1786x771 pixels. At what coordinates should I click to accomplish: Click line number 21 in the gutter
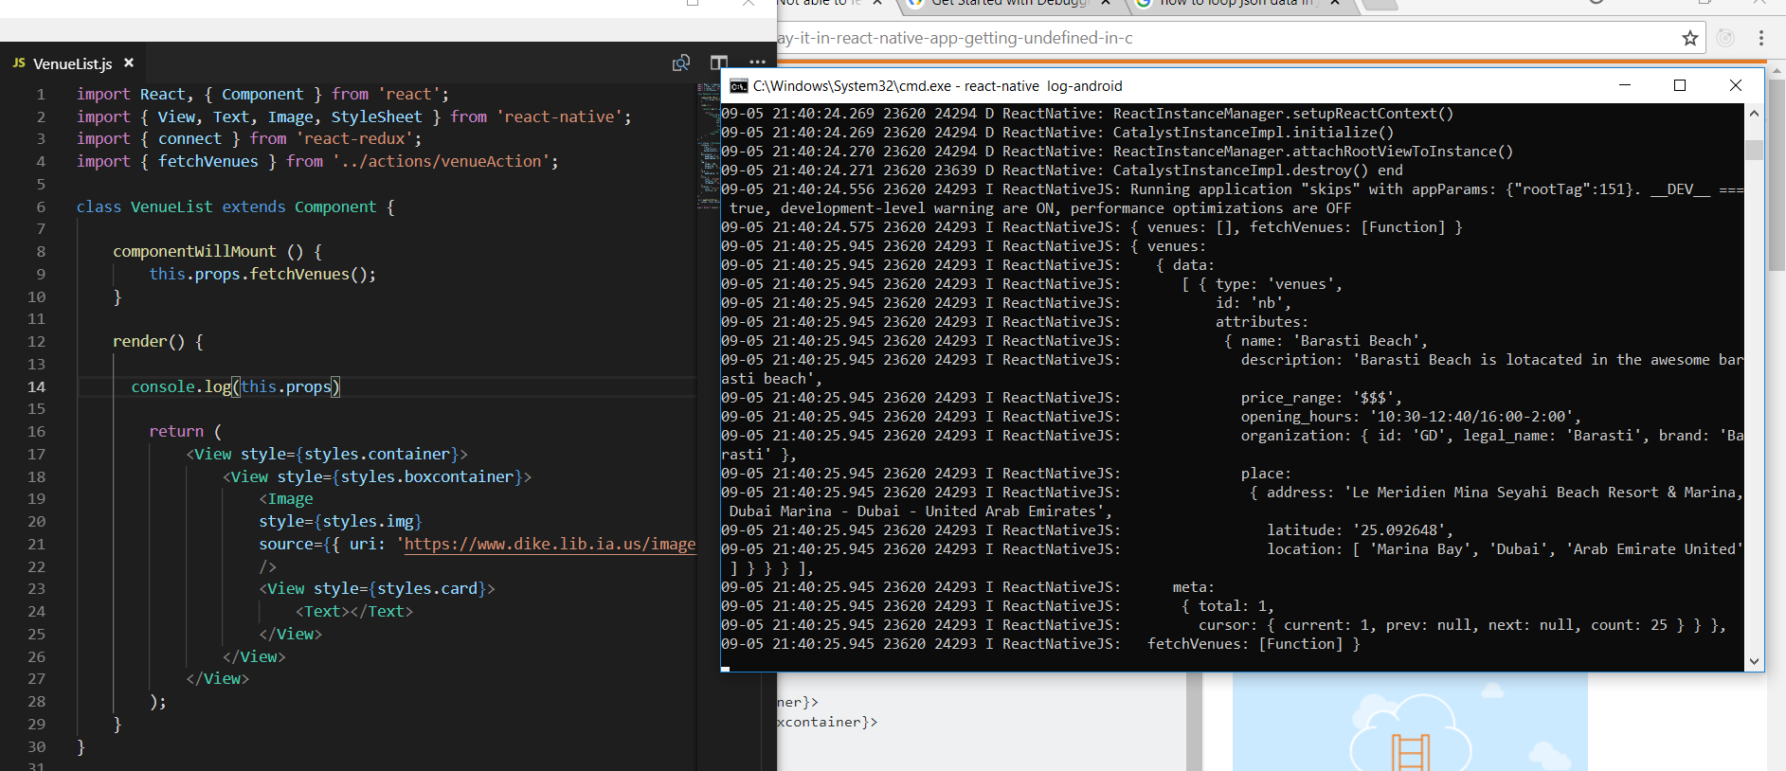click(36, 544)
